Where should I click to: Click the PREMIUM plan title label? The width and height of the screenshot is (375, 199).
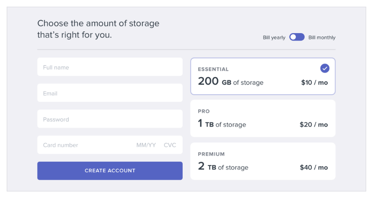pos(211,154)
